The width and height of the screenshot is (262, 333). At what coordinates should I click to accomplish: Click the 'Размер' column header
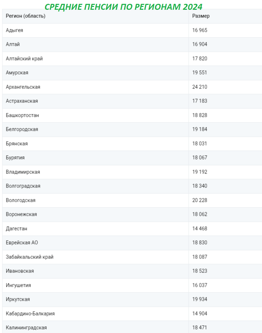pyautogui.click(x=201, y=16)
